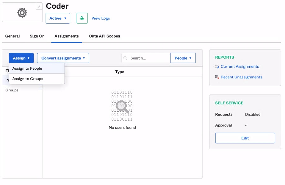Open the View Logs link

(x=101, y=18)
